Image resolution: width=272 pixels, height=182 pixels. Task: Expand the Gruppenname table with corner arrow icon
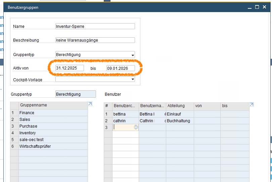90,104
